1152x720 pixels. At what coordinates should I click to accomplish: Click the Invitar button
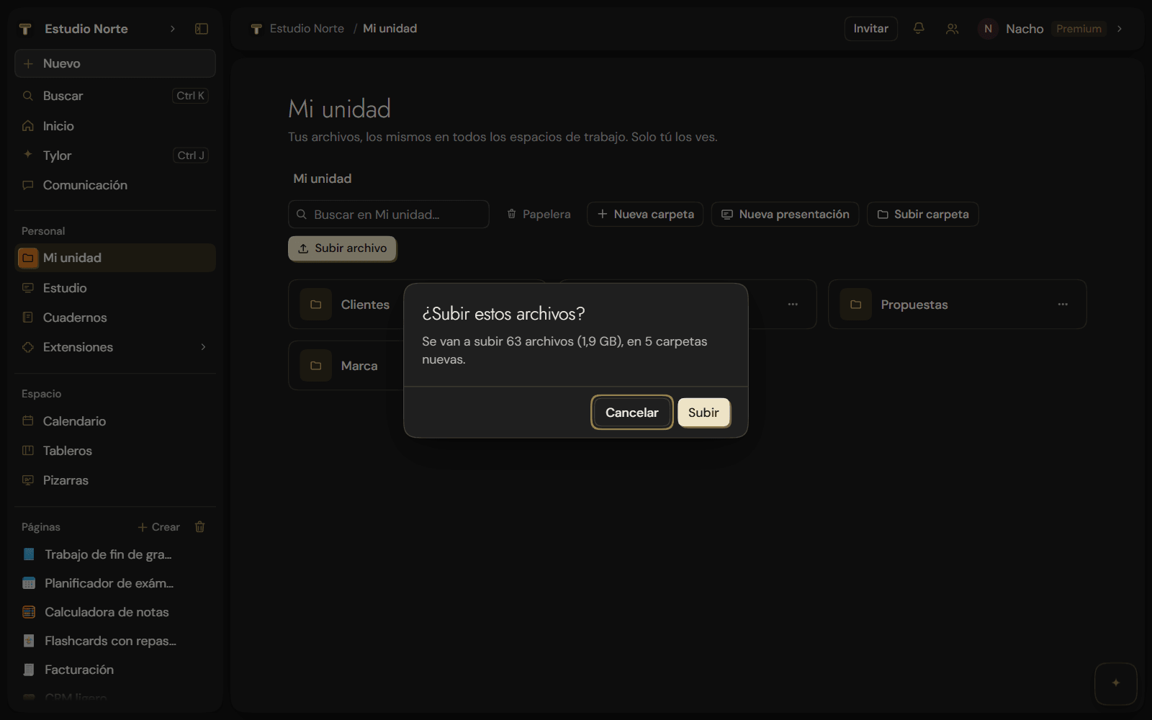(x=870, y=29)
